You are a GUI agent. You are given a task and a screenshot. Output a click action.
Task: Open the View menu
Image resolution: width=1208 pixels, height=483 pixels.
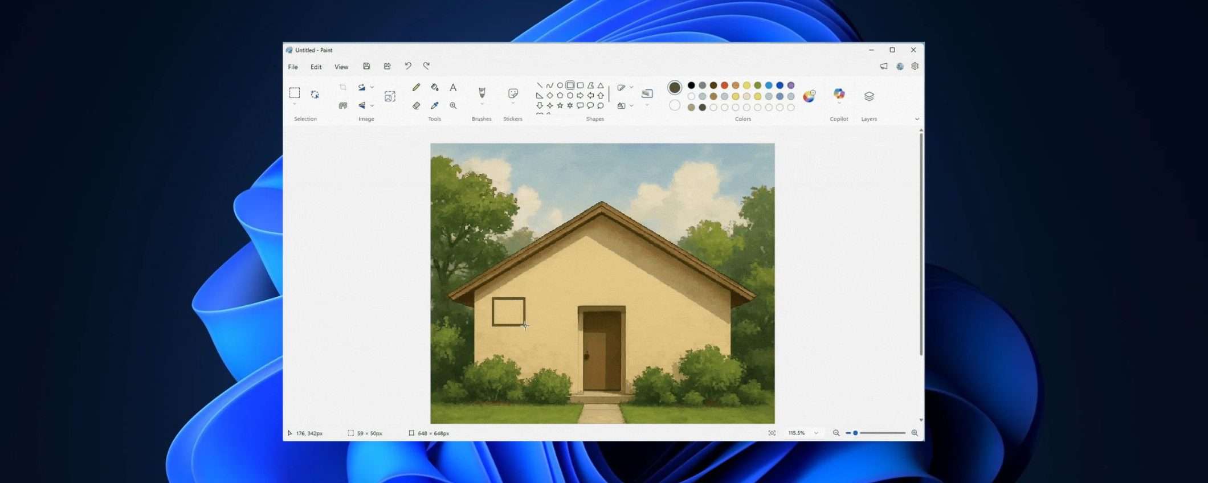(341, 67)
